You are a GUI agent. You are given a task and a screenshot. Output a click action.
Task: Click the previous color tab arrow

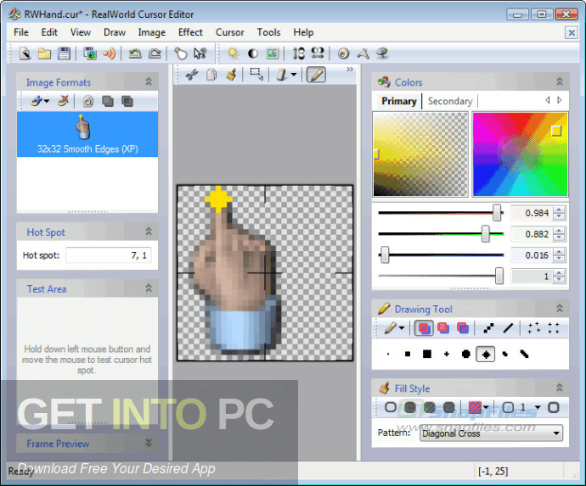coord(548,100)
